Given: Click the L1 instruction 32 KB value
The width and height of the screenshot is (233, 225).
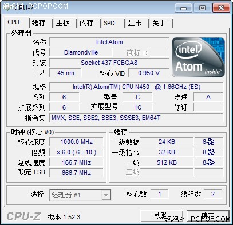Looking at the screenshot, I should [167, 152].
